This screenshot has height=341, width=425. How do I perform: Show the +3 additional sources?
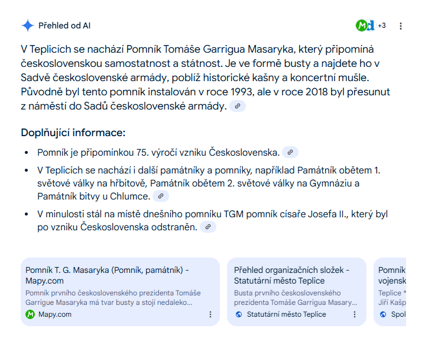(382, 25)
